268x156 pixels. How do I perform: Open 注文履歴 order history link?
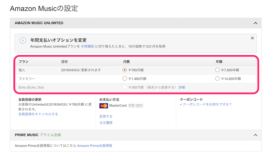(106, 123)
